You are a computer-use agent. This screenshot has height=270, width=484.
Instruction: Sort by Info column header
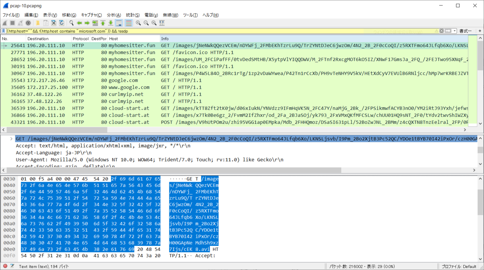[315, 39]
